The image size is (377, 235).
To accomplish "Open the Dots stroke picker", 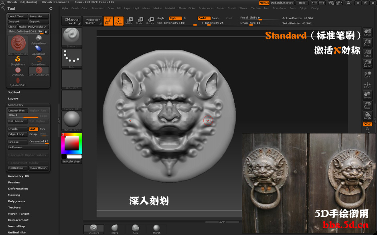I will coord(72,58).
